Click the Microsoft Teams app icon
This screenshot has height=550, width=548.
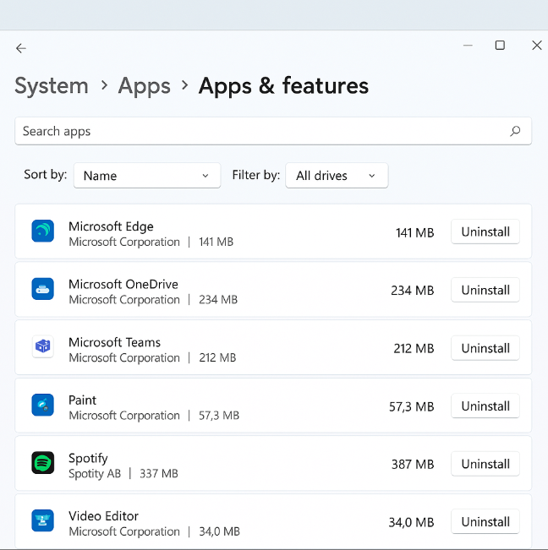tap(43, 346)
